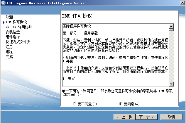
Task: Click the 国际程序许可协议 heading in license text
Action: coord(77,26)
